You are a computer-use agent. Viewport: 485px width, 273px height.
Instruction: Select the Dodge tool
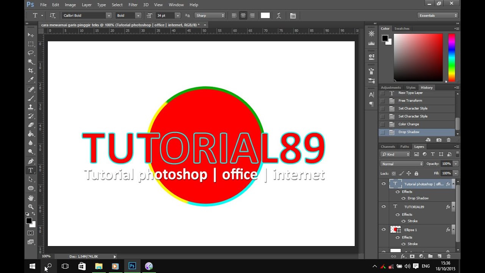tap(31, 152)
